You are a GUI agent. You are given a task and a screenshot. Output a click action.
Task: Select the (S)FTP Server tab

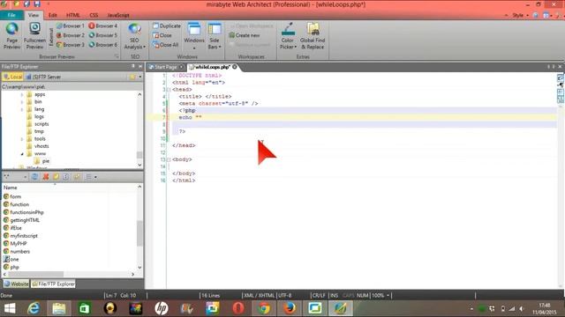coord(43,77)
